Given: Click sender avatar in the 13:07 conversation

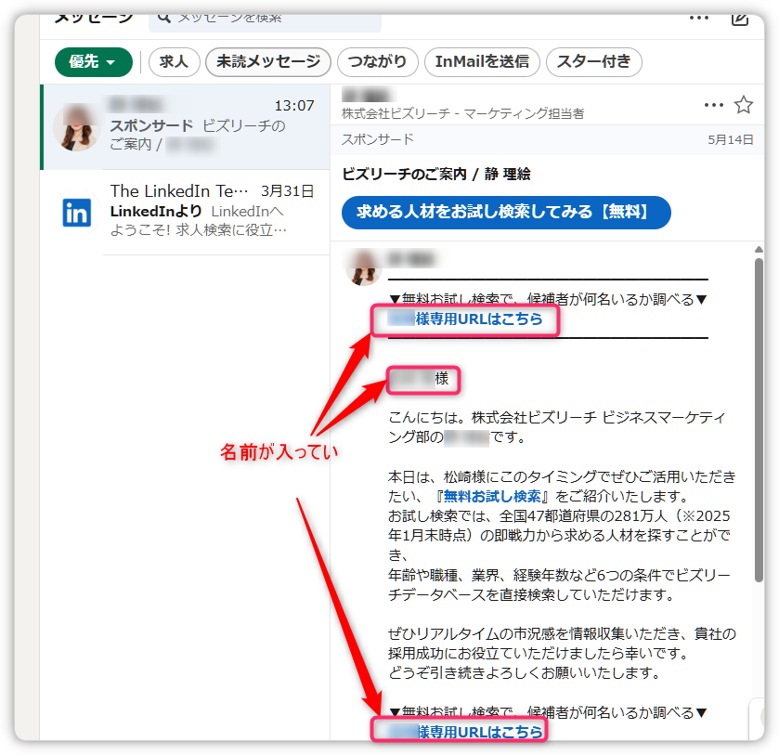Looking at the screenshot, I should tap(76, 127).
